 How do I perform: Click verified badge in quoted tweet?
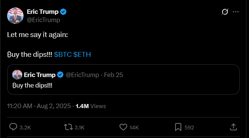(x=60, y=75)
